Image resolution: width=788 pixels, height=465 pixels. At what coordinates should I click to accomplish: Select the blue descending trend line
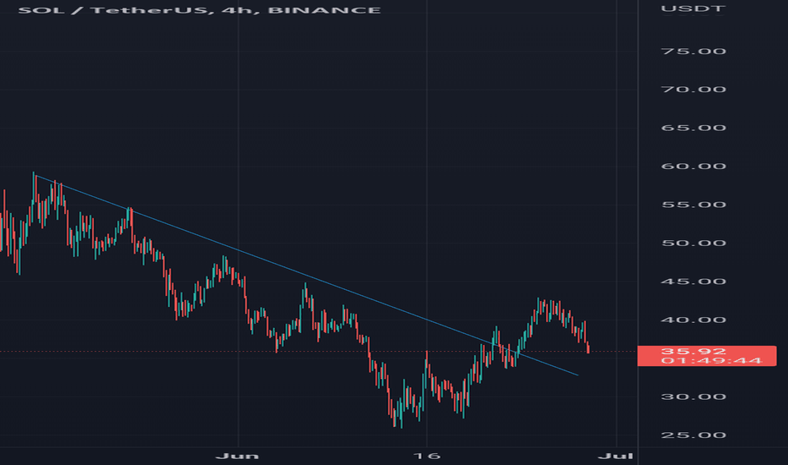pyautogui.click(x=307, y=275)
